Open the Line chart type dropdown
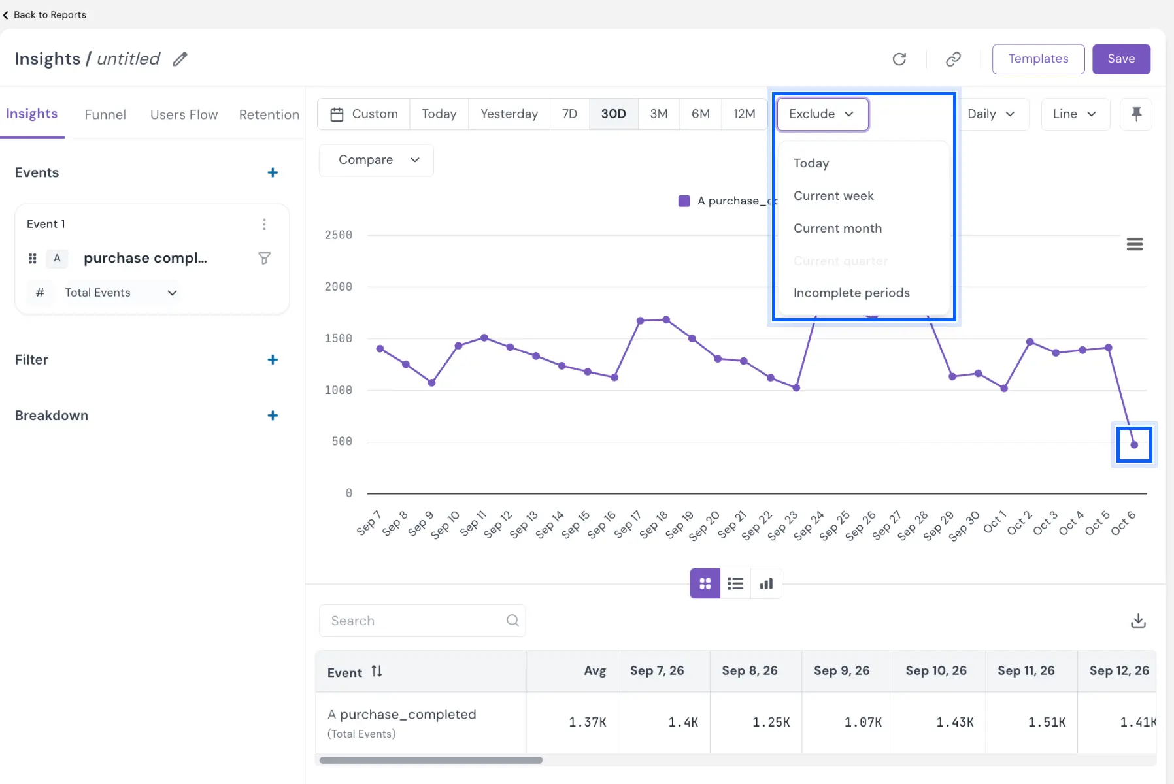This screenshot has height=784, width=1174. pos(1075,114)
